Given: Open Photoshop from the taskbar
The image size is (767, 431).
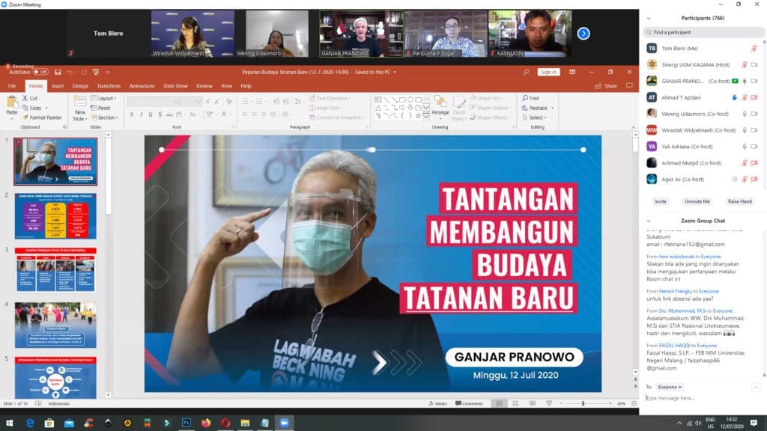Looking at the screenshot, I should 187,423.
